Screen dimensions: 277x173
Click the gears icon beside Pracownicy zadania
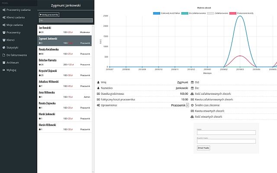pos(3,9)
